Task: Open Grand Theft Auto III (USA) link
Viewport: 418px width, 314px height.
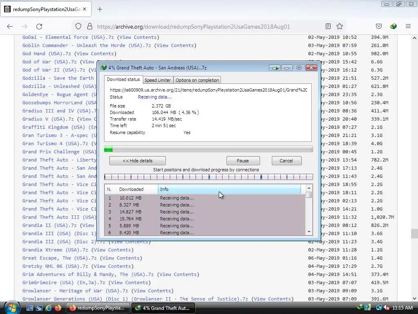Action: tap(59, 217)
